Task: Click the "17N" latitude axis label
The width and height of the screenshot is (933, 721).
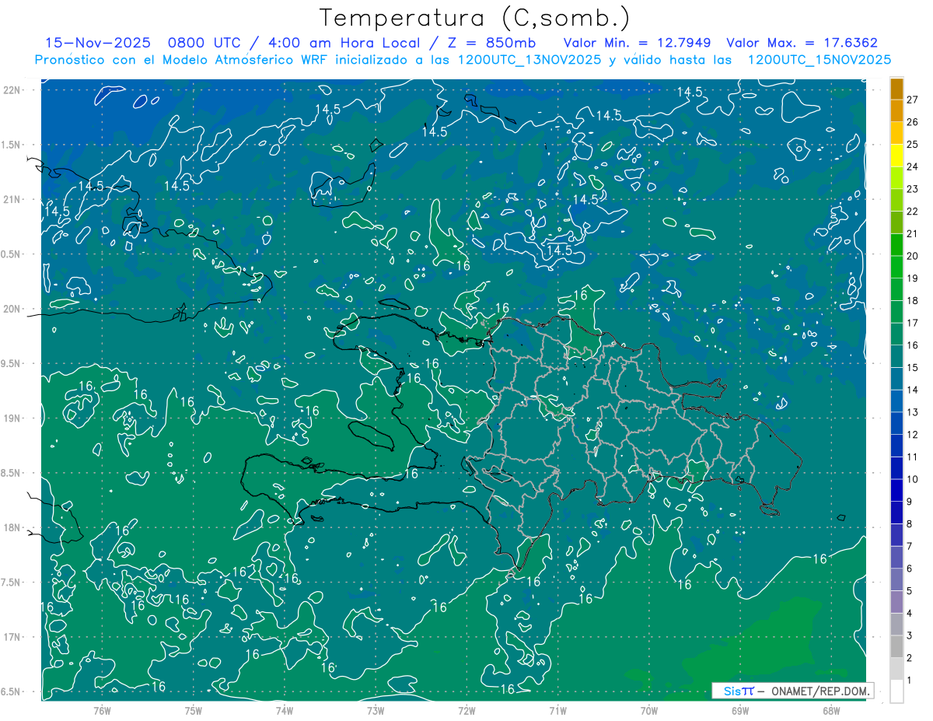Action: [x=12, y=637]
